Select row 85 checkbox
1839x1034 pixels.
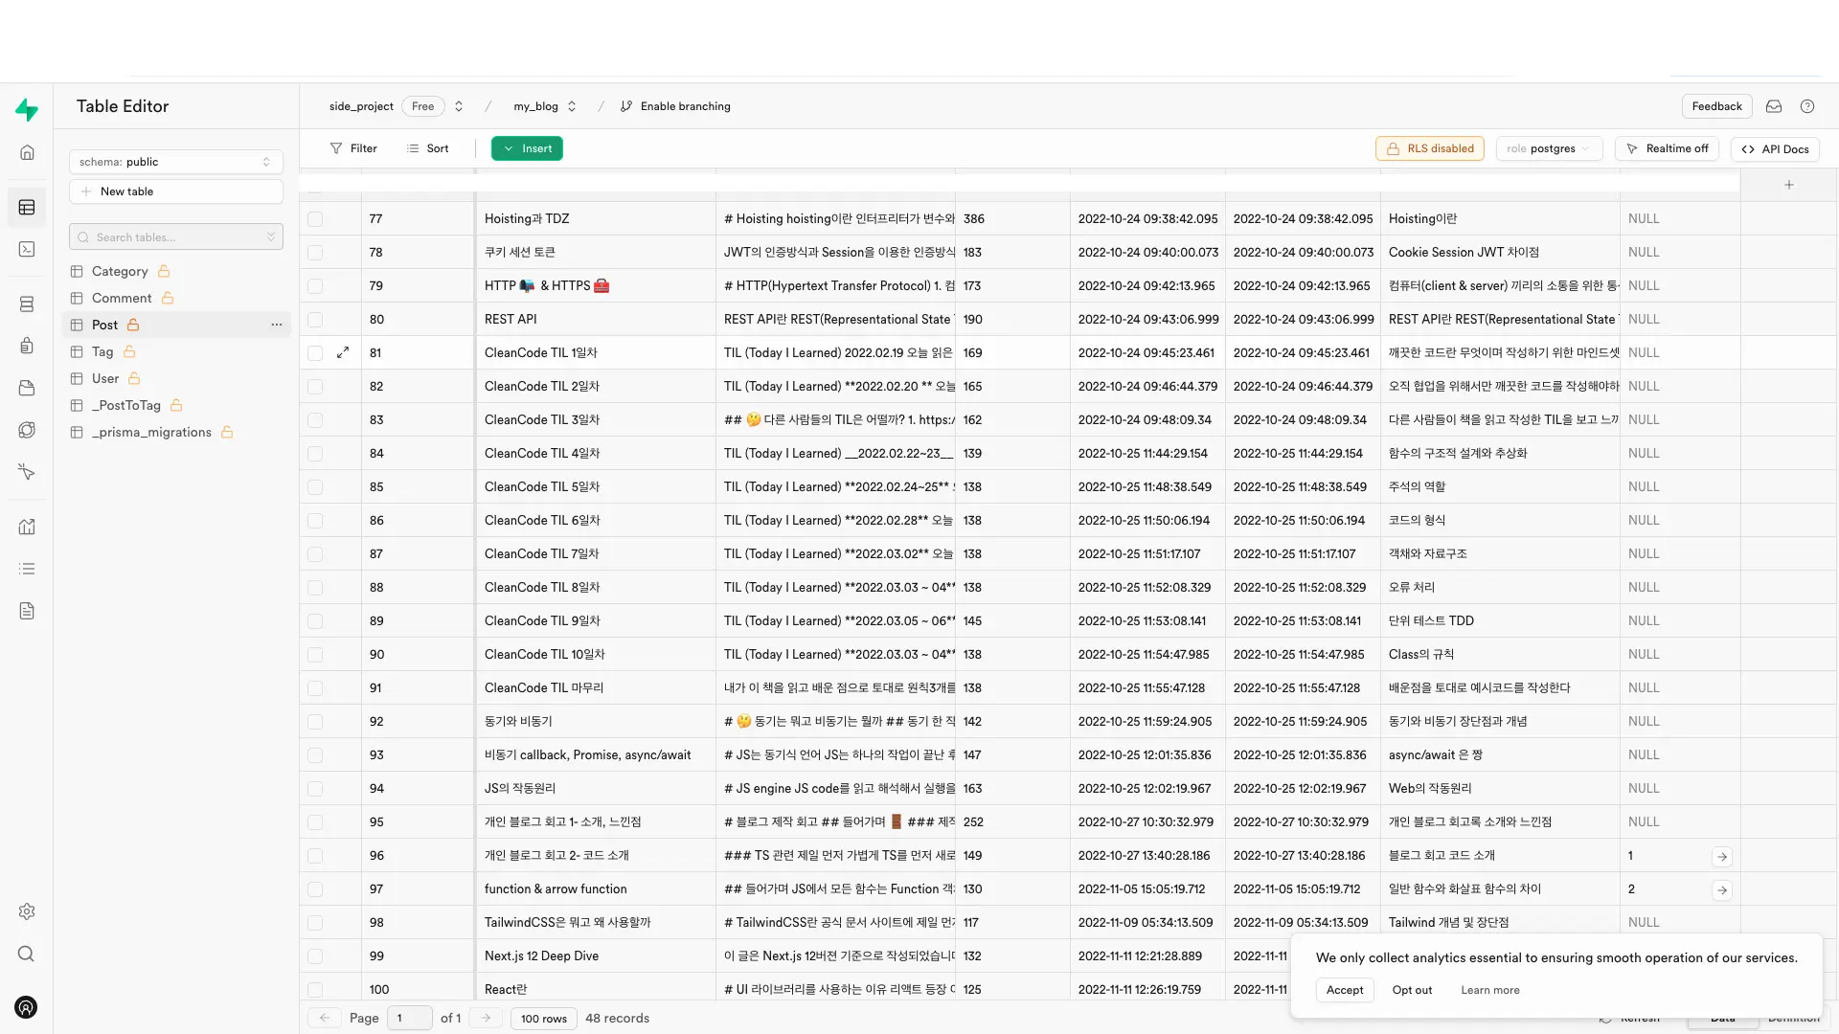(x=315, y=487)
